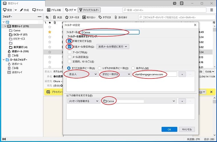Add an action row with plus button
217x142 pixels.
tap(182, 101)
